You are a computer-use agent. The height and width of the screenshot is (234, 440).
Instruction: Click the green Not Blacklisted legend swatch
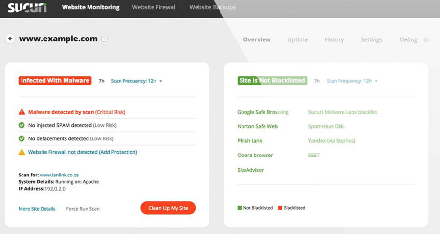pos(240,208)
